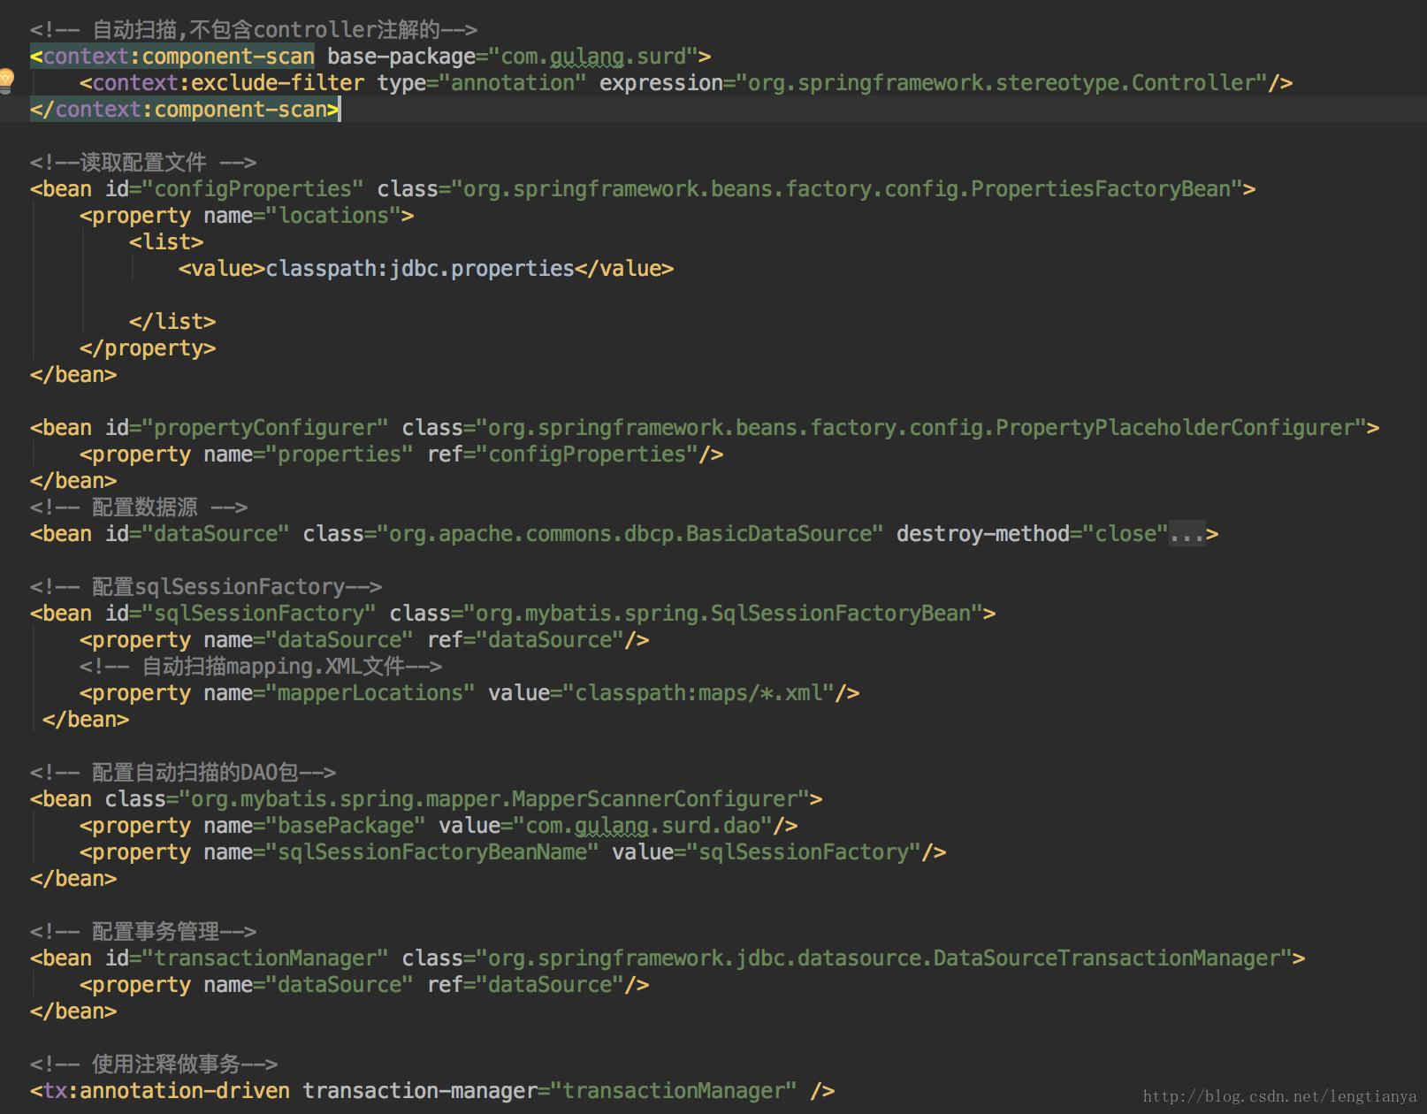This screenshot has height=1114, width=1427.
Task: Click the 配置sqlSessionFactory comment
Action: (206, 587)
